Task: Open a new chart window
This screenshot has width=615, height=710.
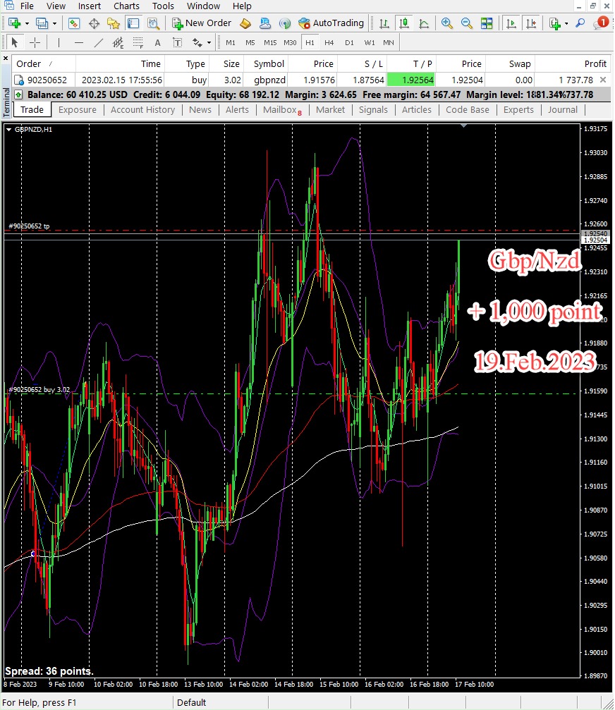Action: click(14, 23)
